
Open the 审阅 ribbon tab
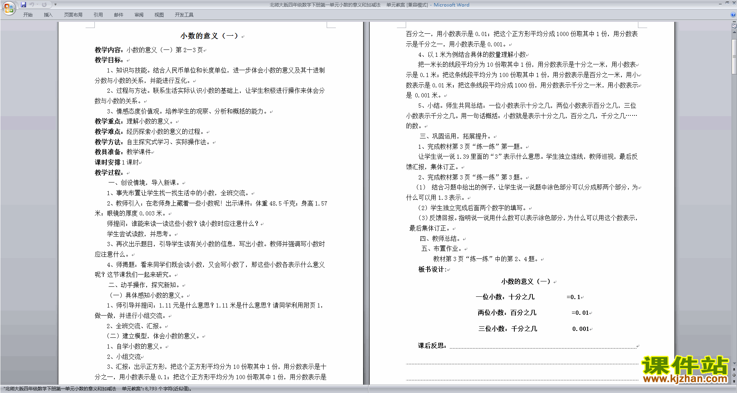coord(139,15)
